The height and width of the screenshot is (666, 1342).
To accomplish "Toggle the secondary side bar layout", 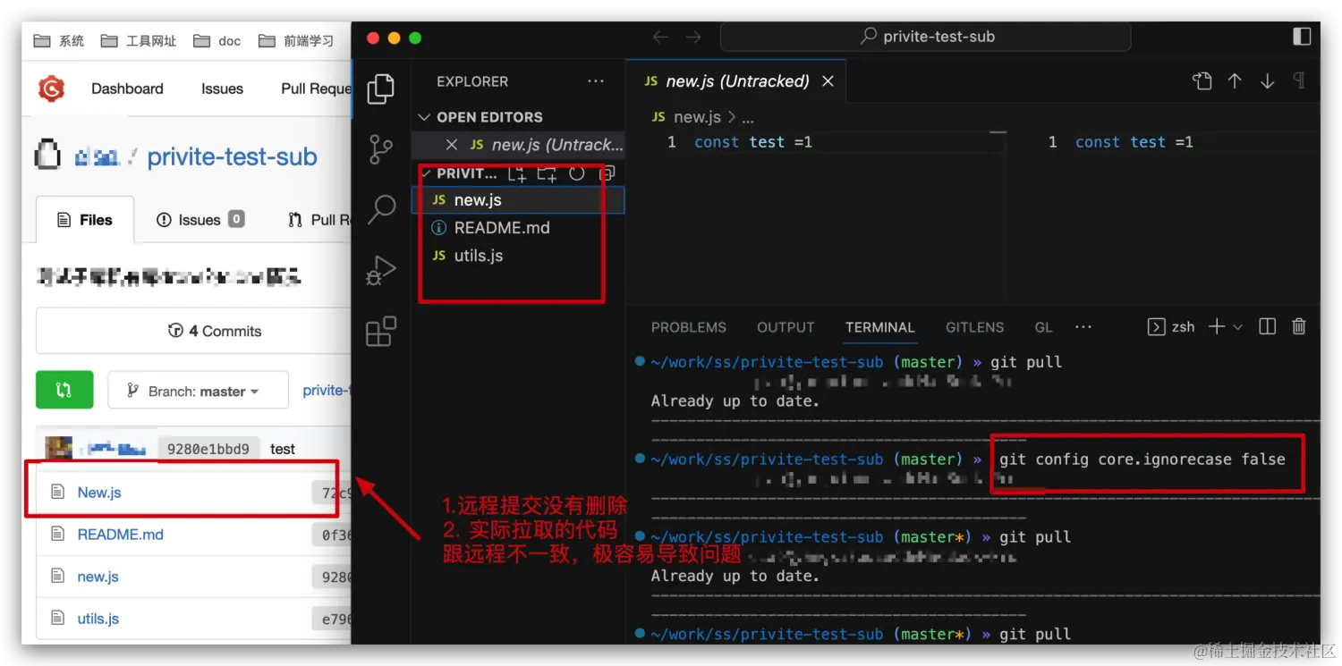I will (x=1302, y=37).
